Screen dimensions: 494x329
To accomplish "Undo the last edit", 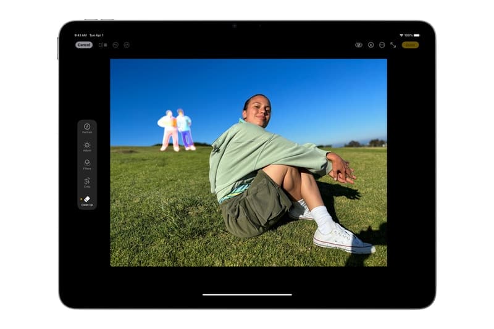I will click(115, 45).
